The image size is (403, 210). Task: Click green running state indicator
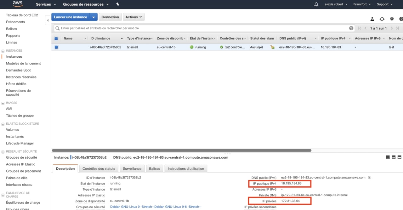[x=191, y=47]
